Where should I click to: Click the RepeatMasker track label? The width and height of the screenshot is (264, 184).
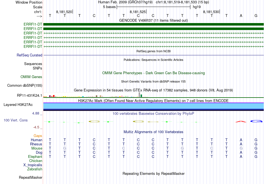coord(31,177)
